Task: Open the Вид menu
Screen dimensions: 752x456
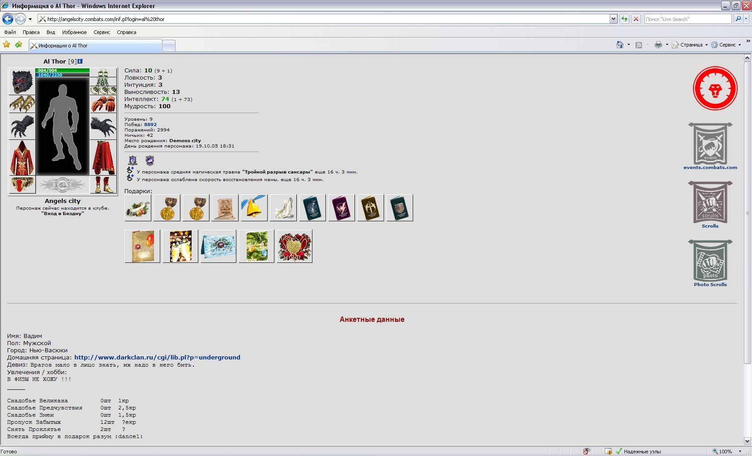Action: (51, 32)
